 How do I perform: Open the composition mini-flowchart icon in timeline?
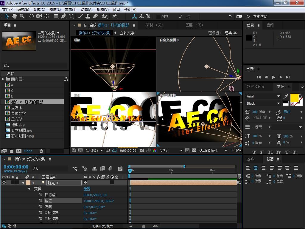pyautogui.click(x=74, y=168)
